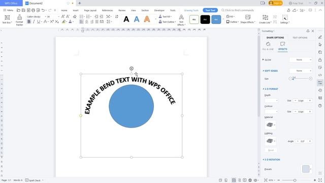Image resolution: width=325 pixels, height=183 pixels.
Task: Click the Menu button
Action: coord(8,10)
